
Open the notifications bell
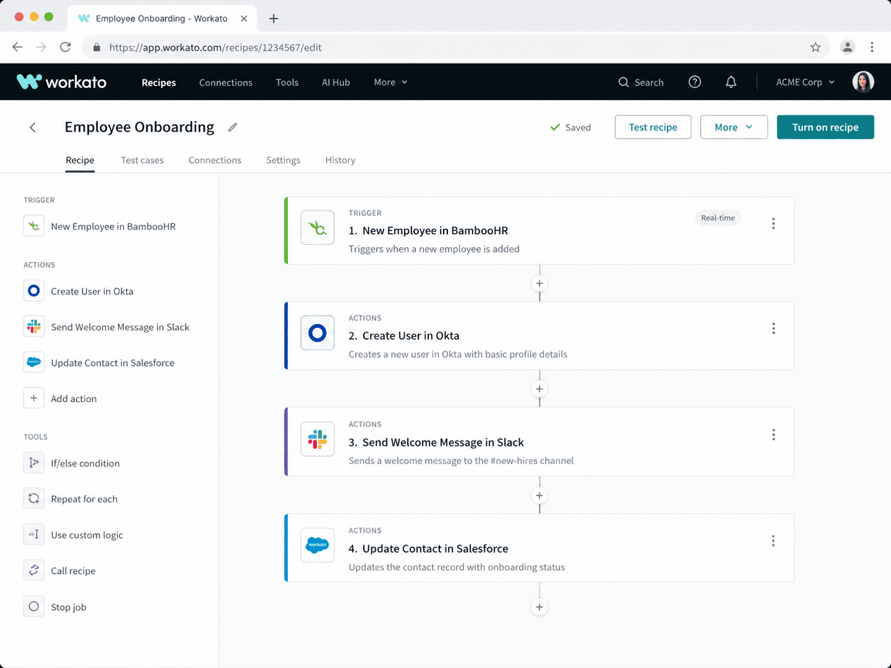(x=731, y=82)
